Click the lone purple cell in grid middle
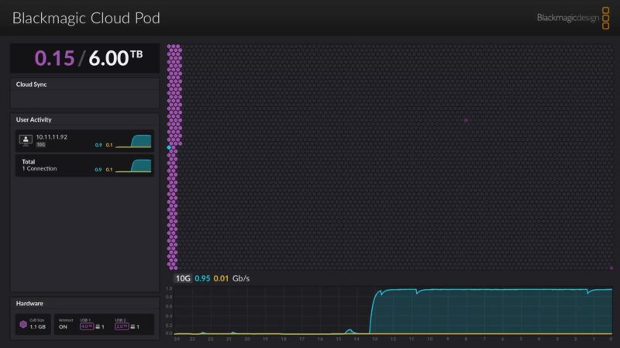The width and height of the screenshot is (620, 348). (467, 120)
